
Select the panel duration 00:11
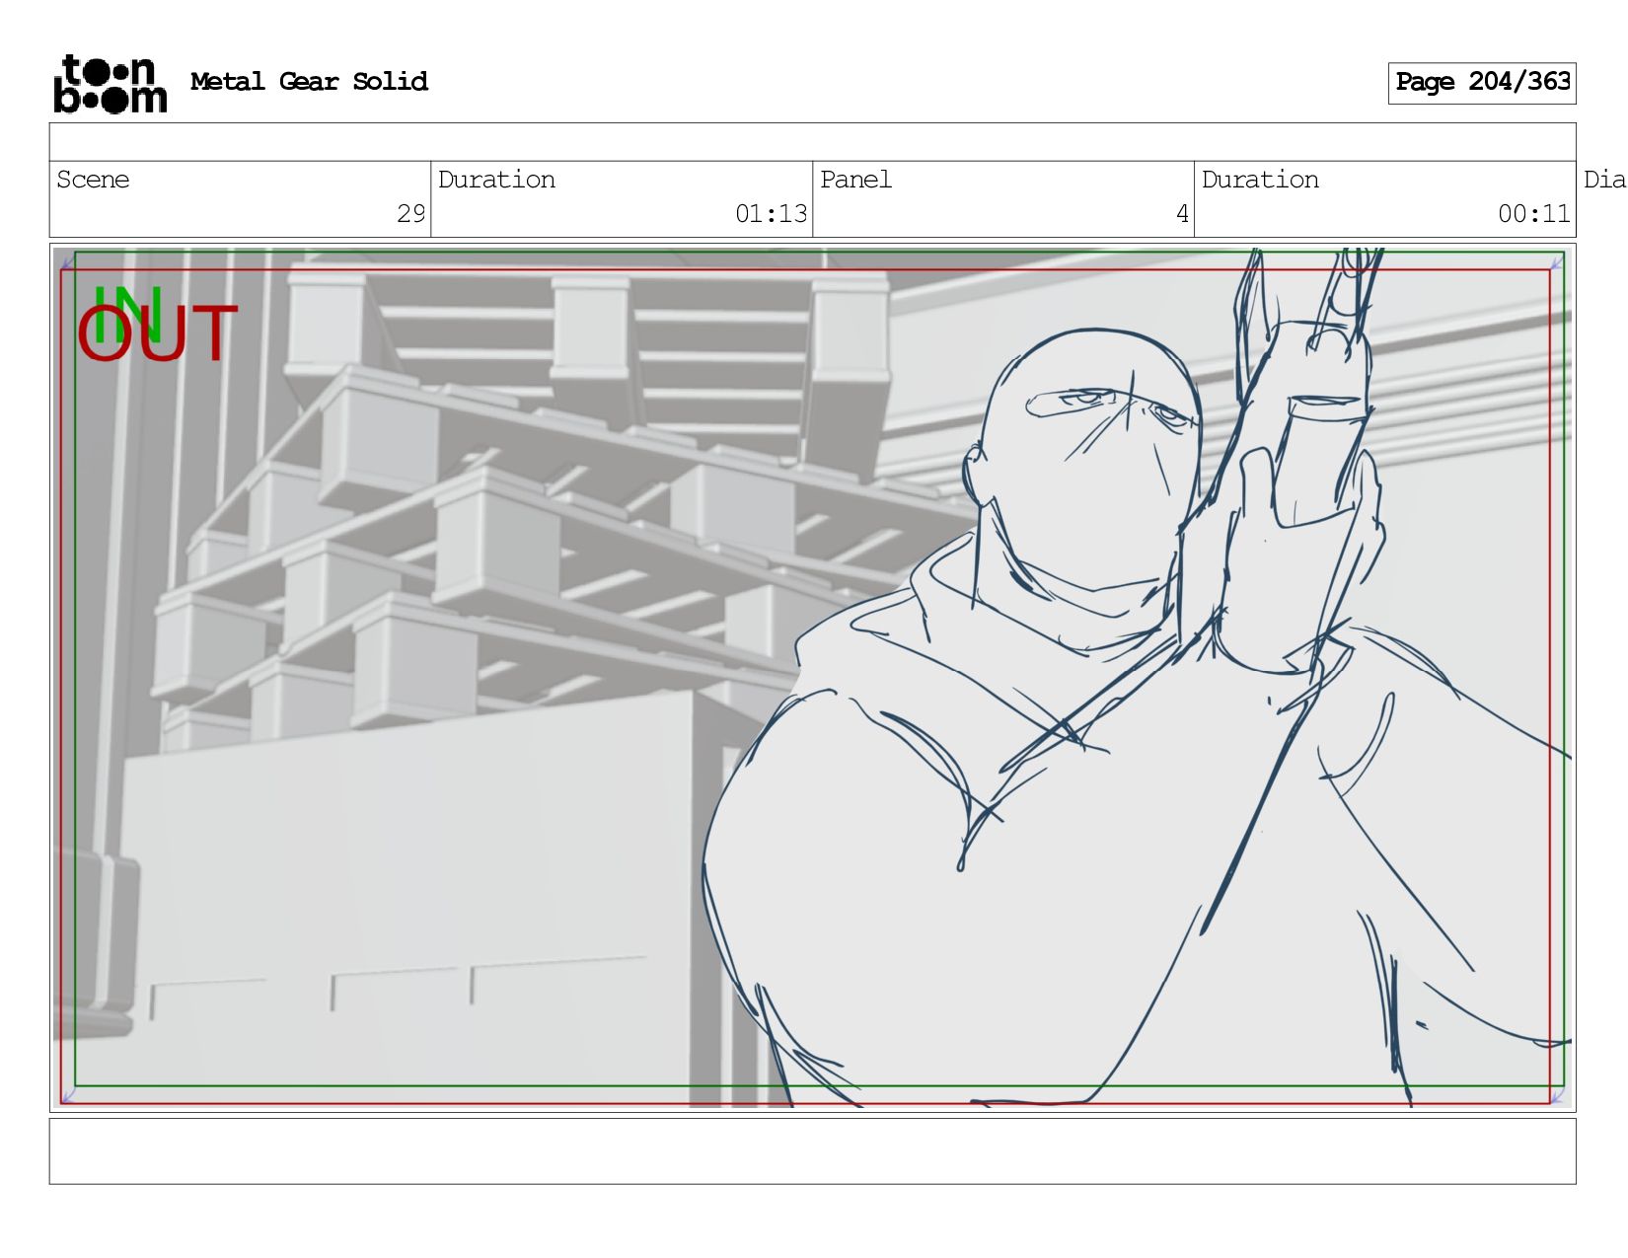coord(1533,214)
